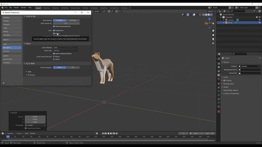This screenshot has height=147, width=262.
Task: Open Tool properties tab icon
Action: tap(219, 59)
